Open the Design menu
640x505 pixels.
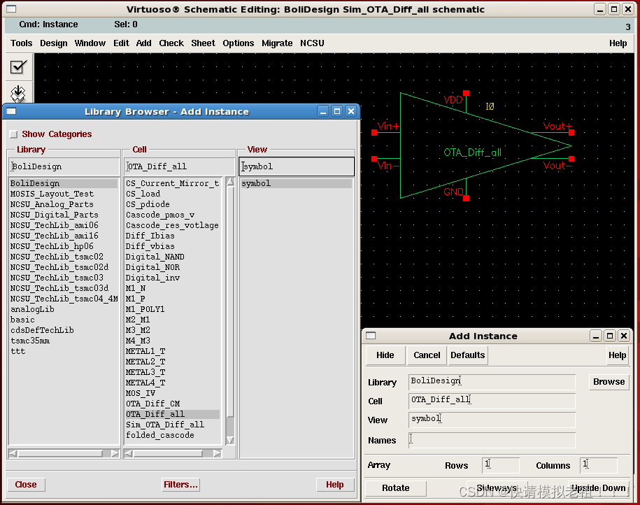pos(53,43)
